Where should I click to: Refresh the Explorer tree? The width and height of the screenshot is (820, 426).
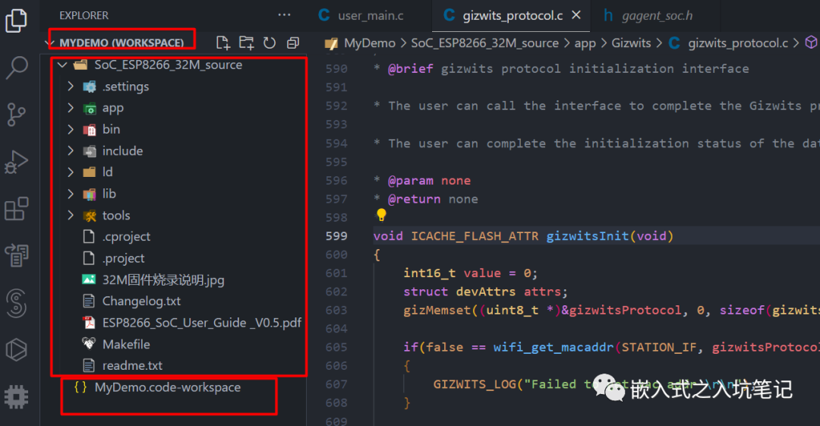[x=270, y=43]
